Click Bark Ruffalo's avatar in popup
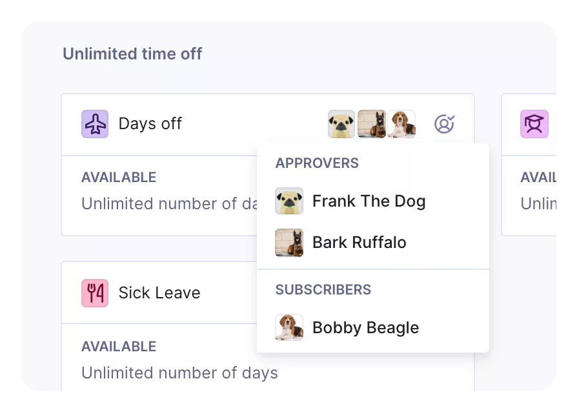Viewport: 577px width, 412px height. 289,243
